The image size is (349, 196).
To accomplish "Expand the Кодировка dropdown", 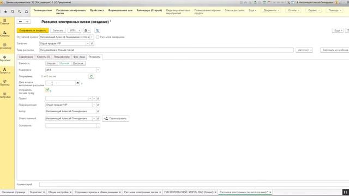I will click(98, 70).
